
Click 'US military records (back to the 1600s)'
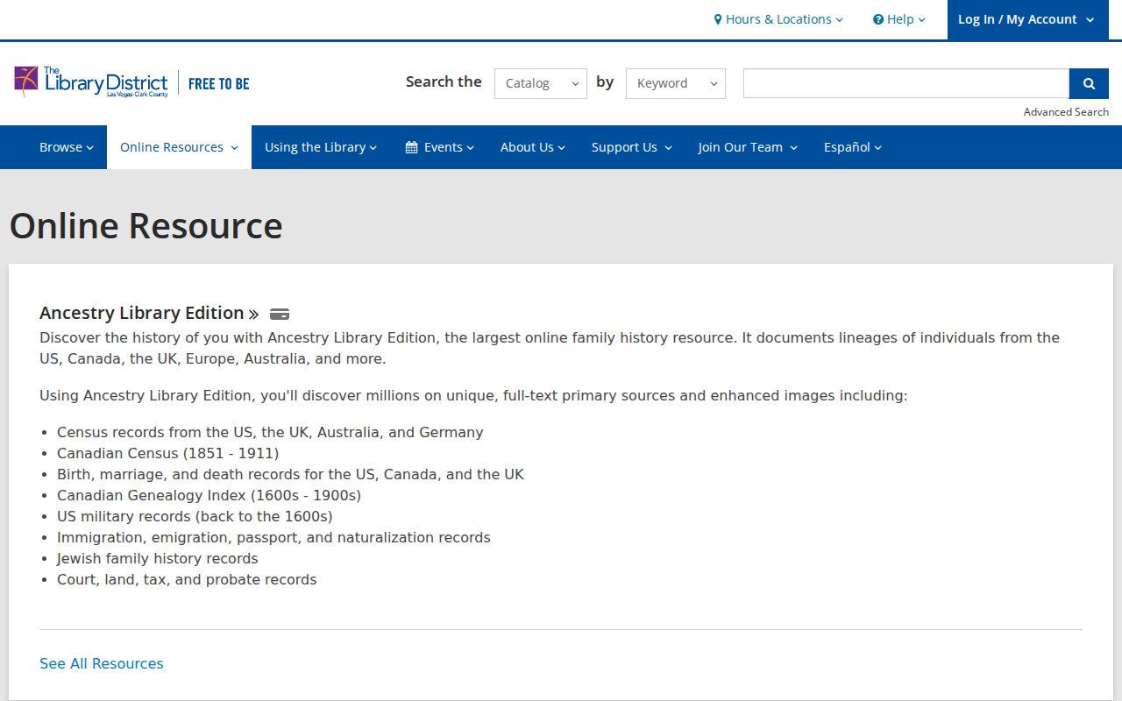[195, 516]
